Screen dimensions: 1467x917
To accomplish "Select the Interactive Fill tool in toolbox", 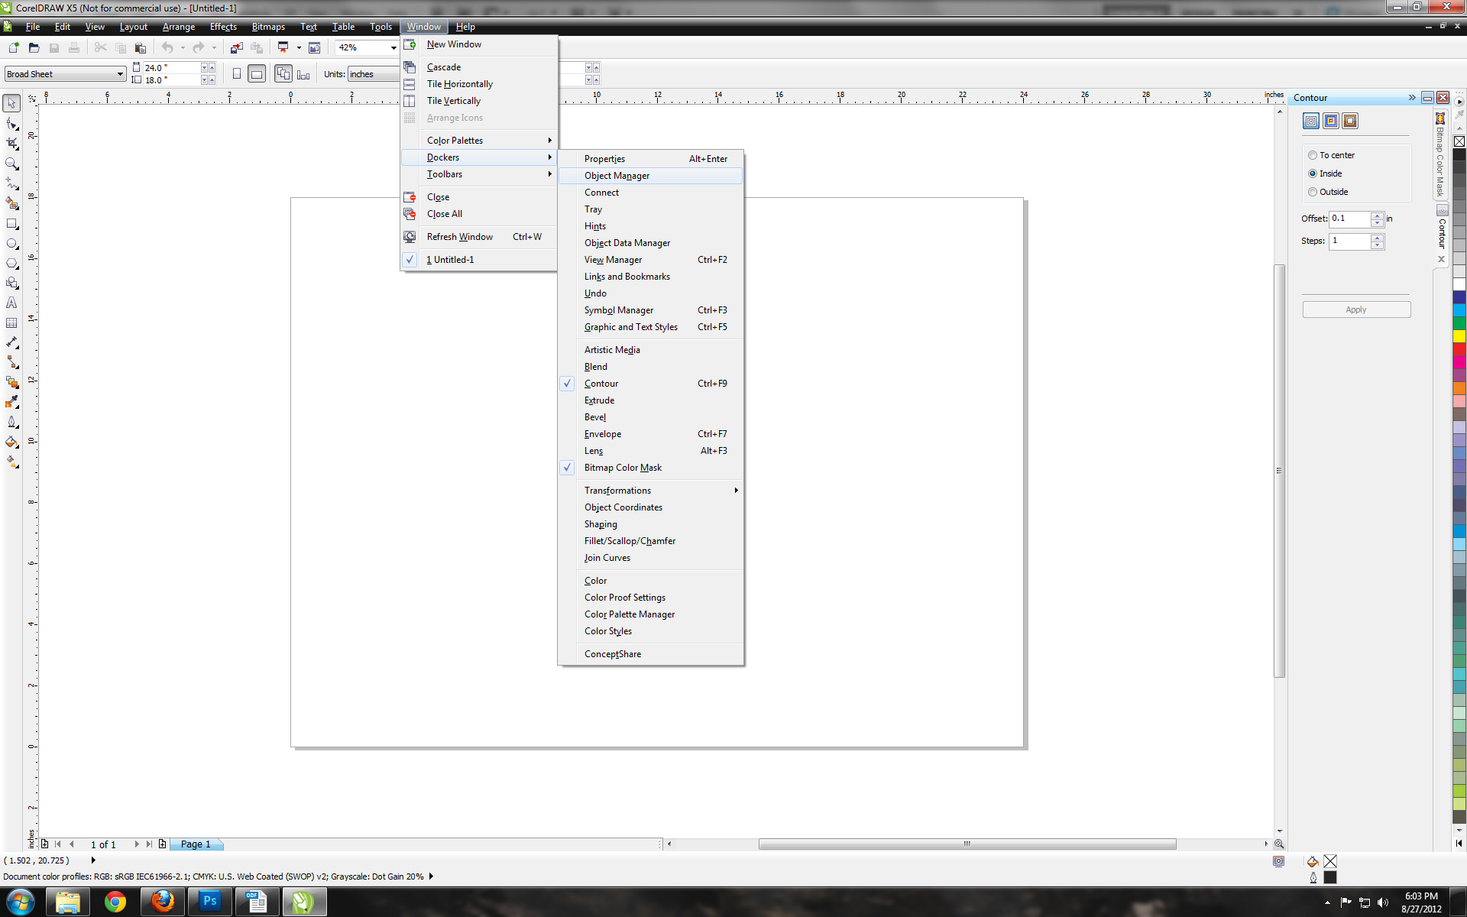I will coord(11,462).
